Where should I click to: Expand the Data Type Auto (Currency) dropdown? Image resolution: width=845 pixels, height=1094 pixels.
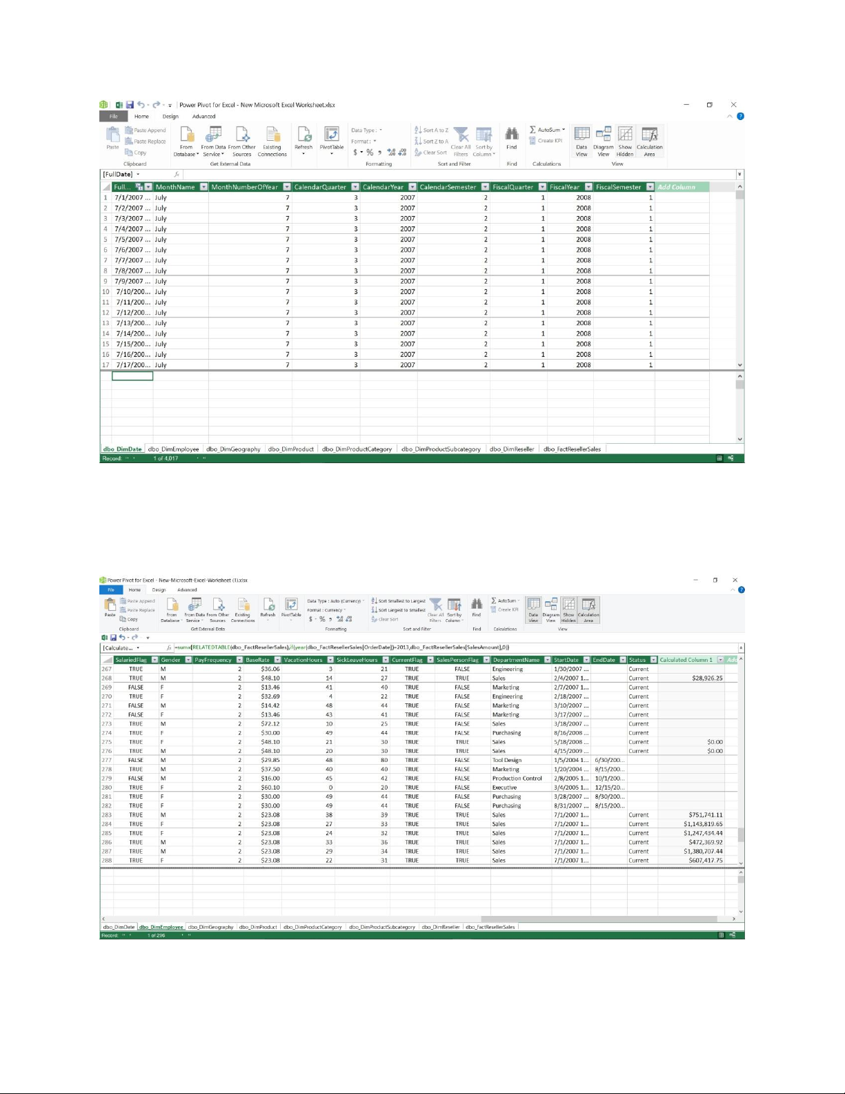pos(363,601)
